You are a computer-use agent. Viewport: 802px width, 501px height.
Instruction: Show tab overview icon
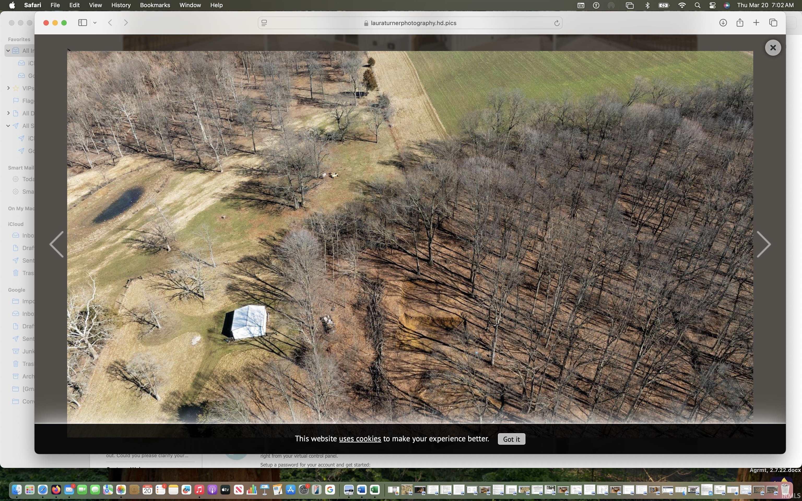click(x=773, y=22)
